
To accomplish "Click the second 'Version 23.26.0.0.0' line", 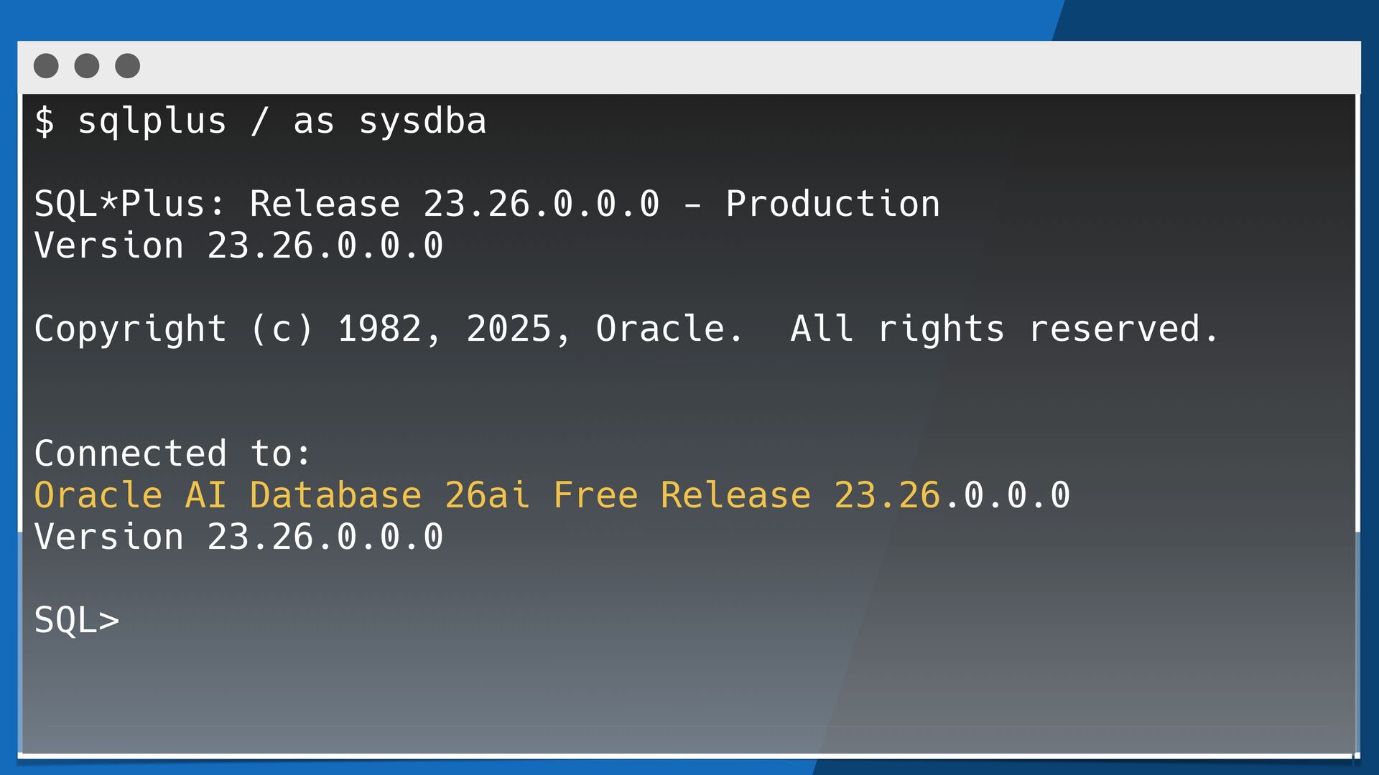I will [x=238, y=537].
